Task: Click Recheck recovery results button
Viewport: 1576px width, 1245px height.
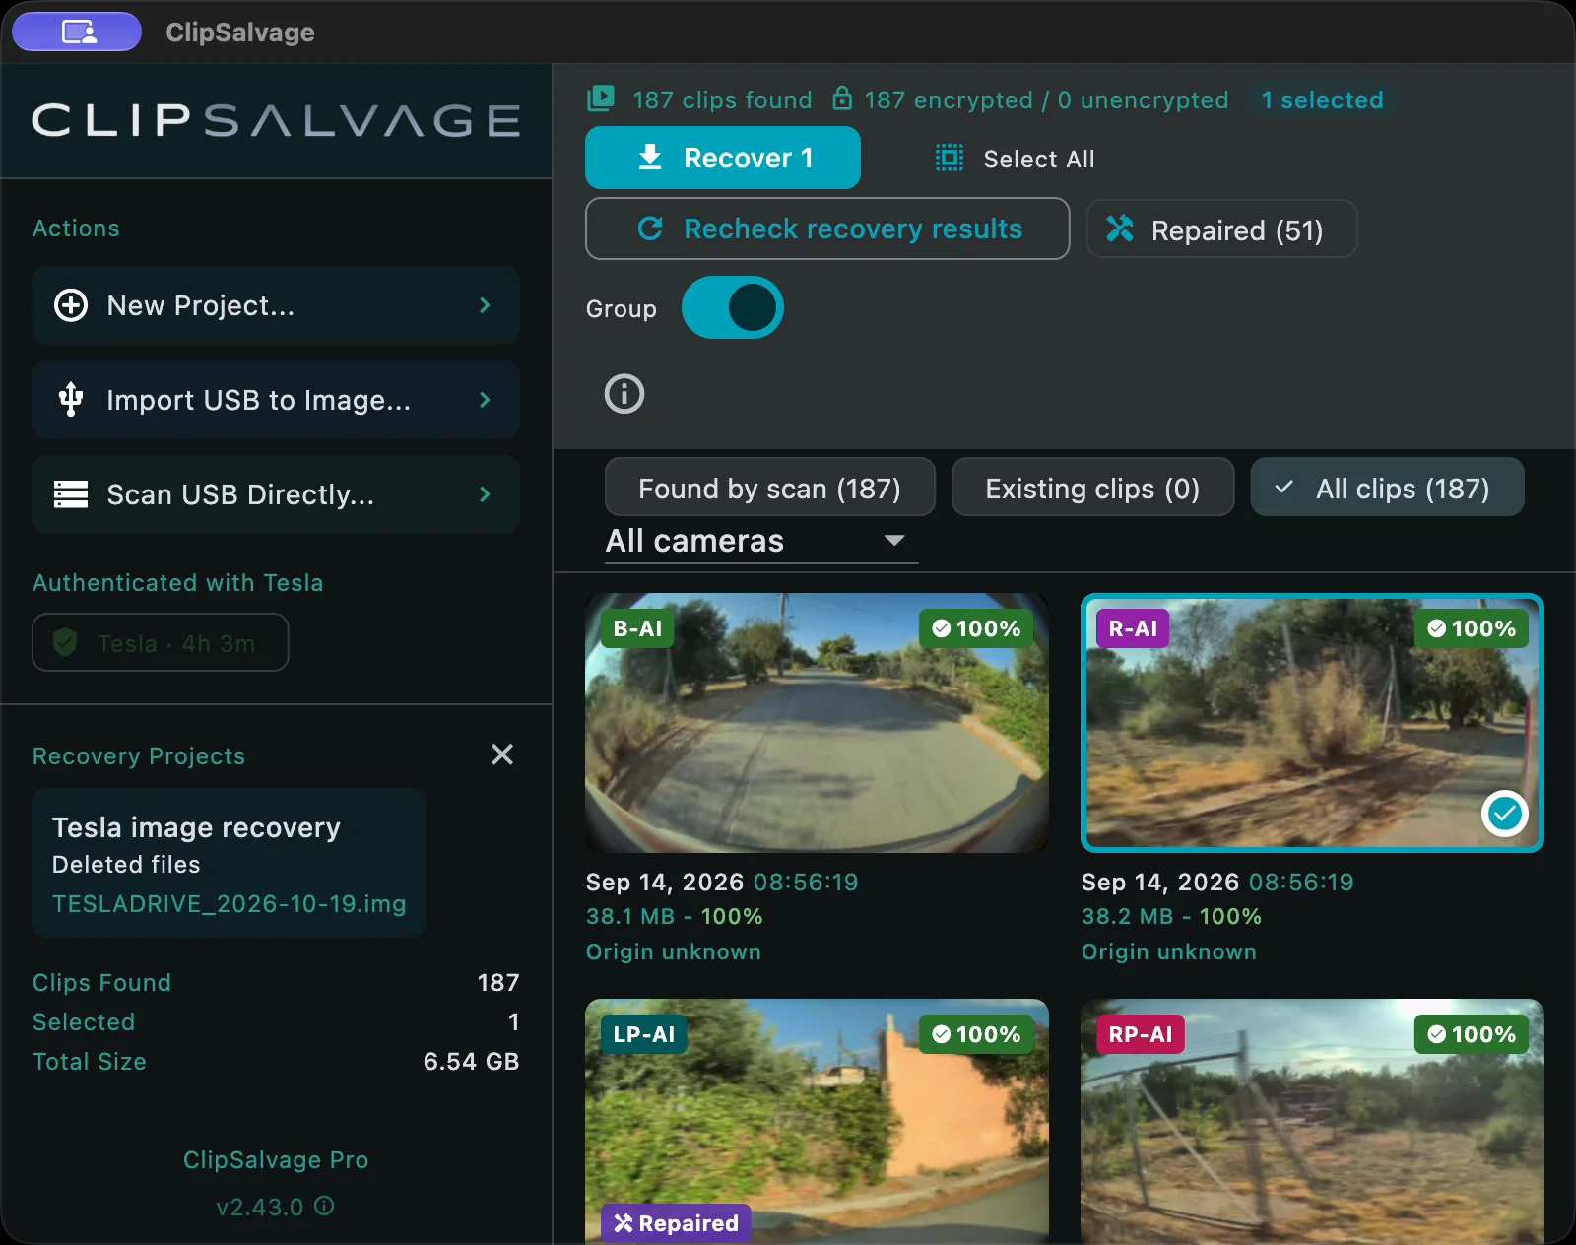Action: pyautogui.click(x=827, y=229)
